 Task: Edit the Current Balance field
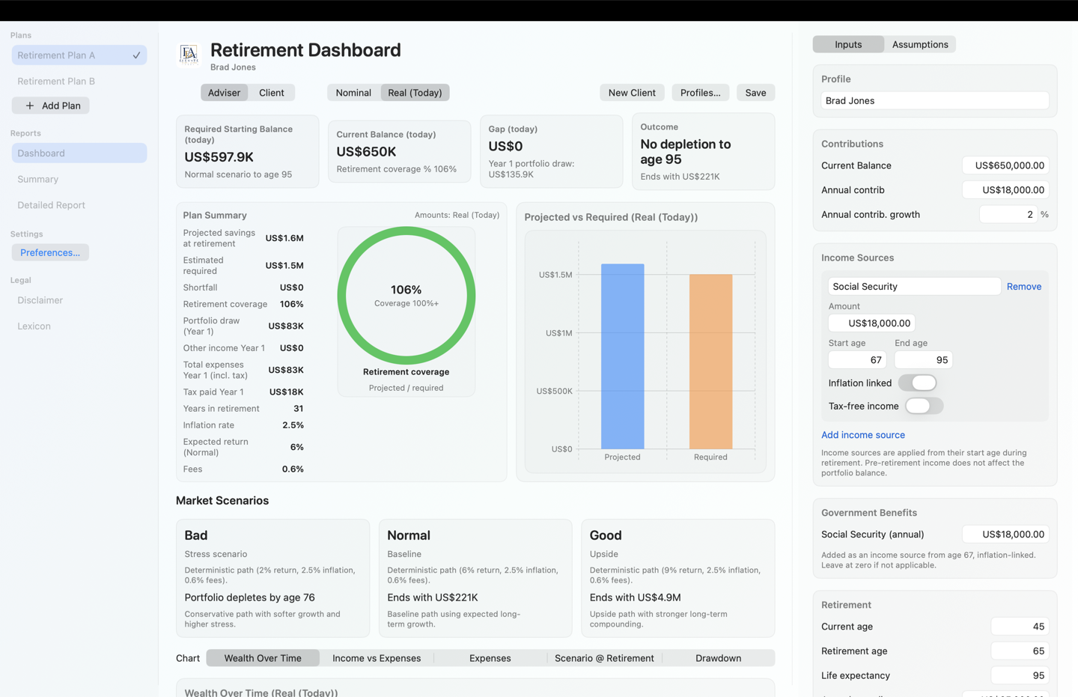coord(1005,165)
